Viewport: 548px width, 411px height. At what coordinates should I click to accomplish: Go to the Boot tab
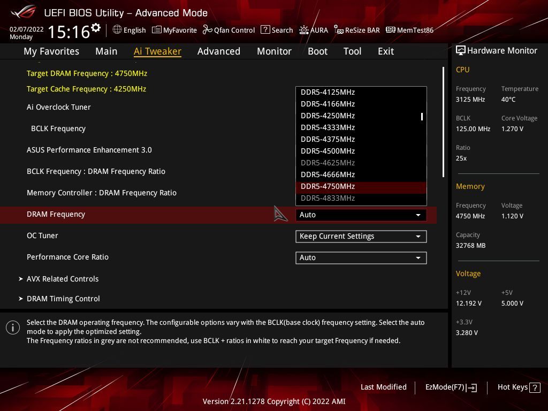coord(317,51)
